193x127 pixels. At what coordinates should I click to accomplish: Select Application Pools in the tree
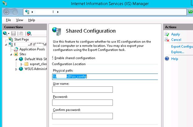click(32, 49)
